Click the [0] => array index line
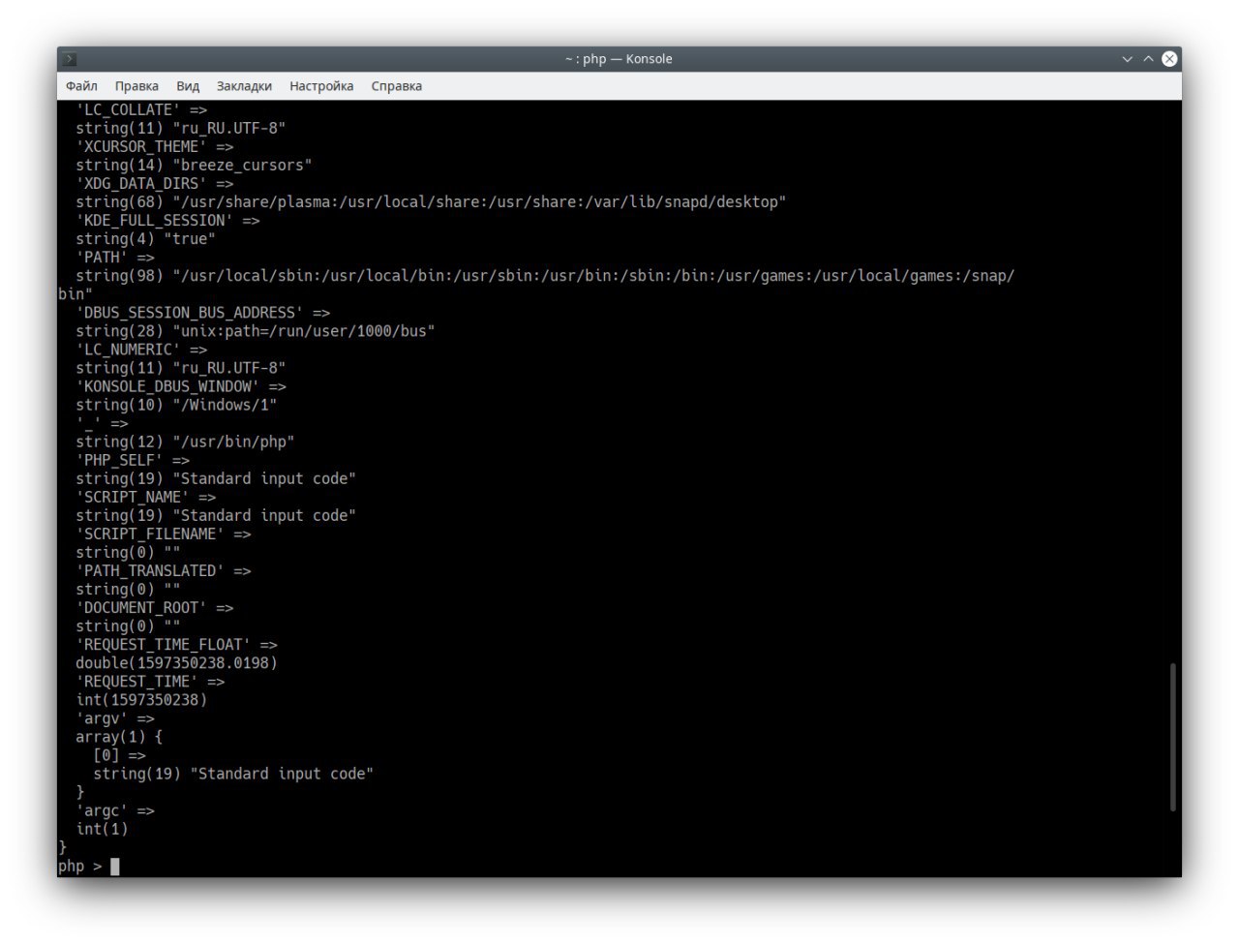 coord(119,755)
